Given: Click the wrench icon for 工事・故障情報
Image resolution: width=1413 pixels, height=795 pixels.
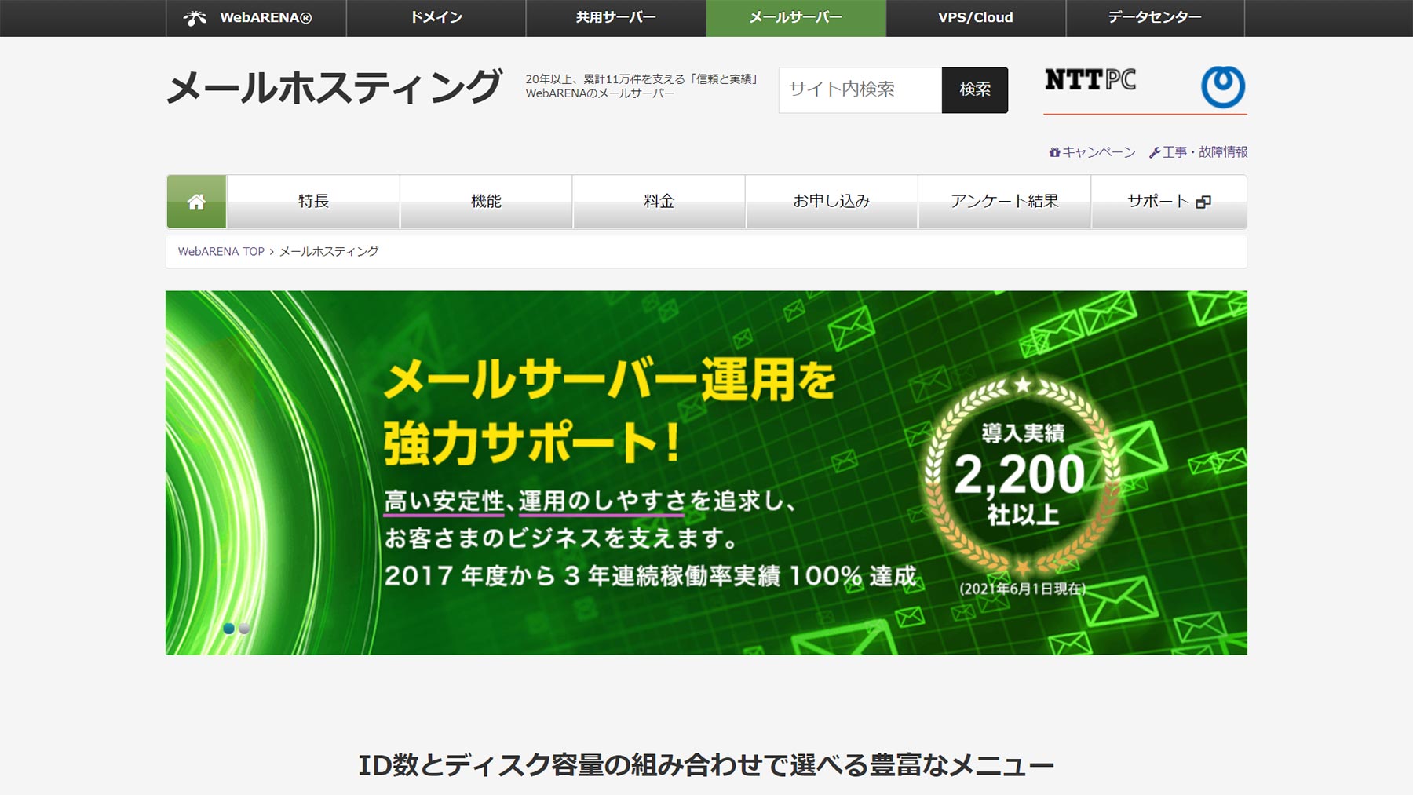Looking at the screenshot, I should point(1154,152).
